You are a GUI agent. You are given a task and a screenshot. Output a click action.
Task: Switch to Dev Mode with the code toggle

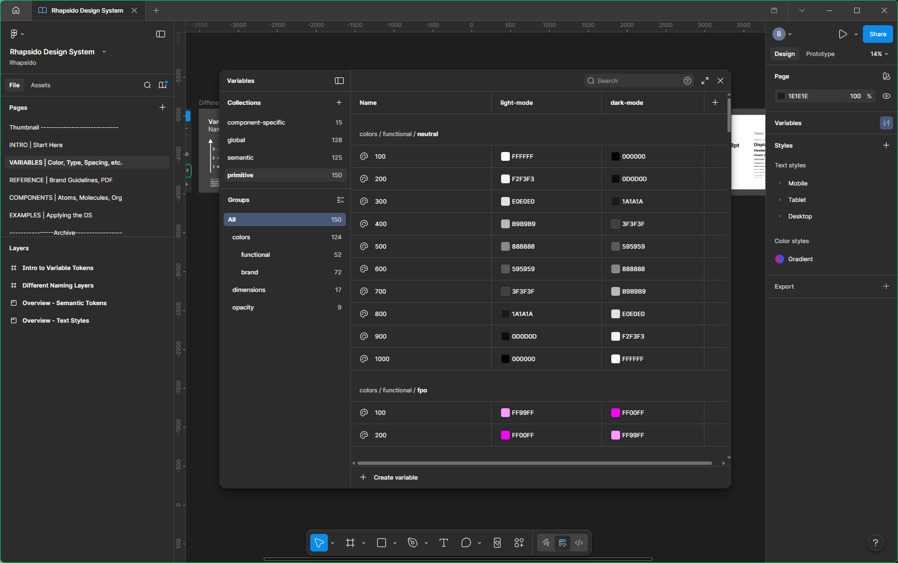[579, 543]
